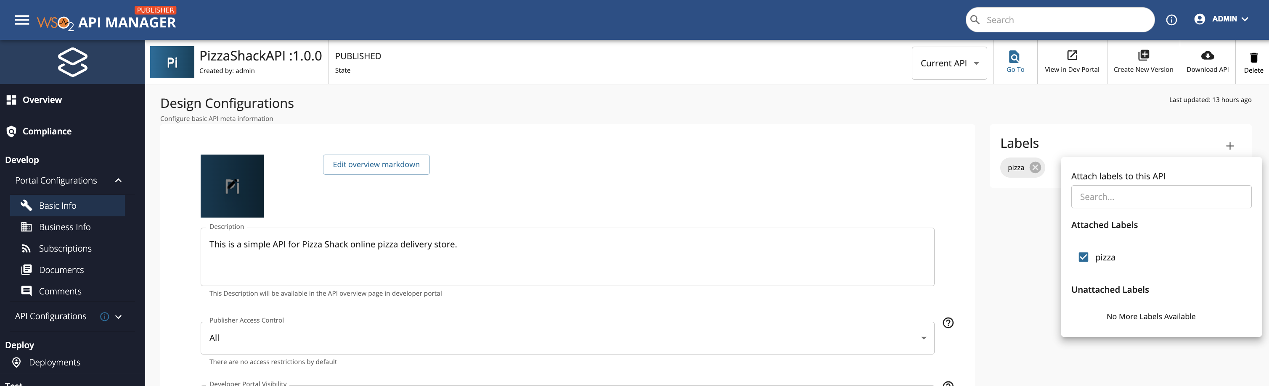Click the Create New Version icon
The width and height of the screenshot is (1269, 386).
pos(1143,55)
